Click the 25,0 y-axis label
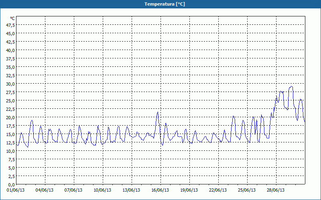Image resolution: width=321 pixels, height=200 pixels. pyautogui.click(x=10, y=101)
